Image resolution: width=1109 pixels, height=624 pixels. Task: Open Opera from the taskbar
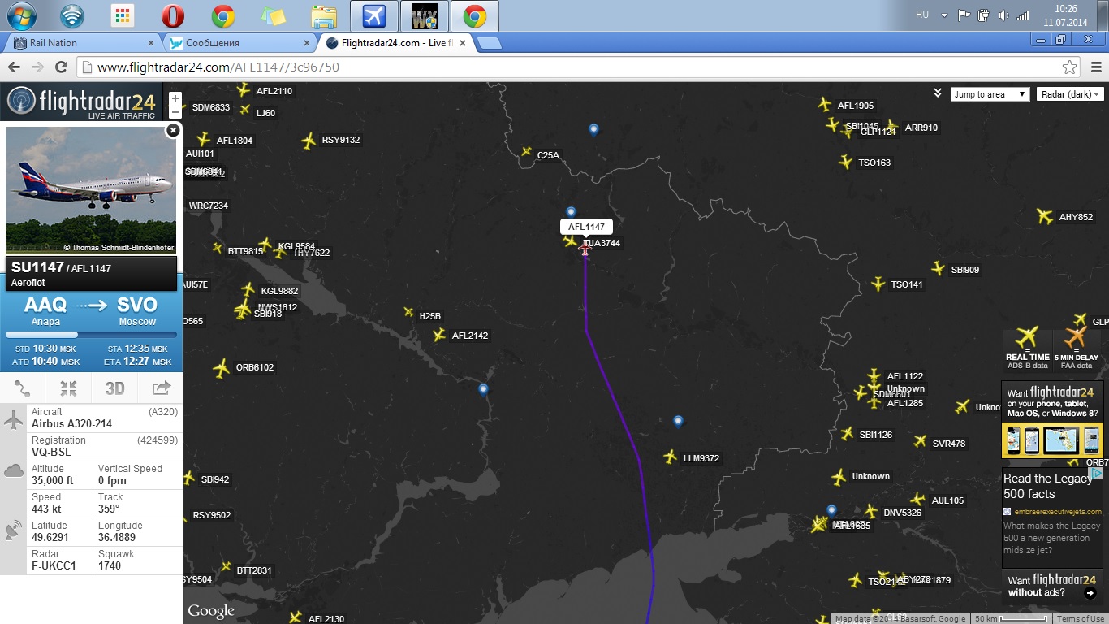tap(172, 15)
